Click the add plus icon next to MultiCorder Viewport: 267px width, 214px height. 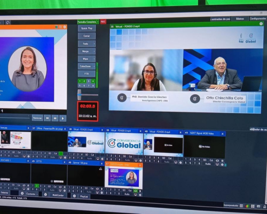point(45,195)
